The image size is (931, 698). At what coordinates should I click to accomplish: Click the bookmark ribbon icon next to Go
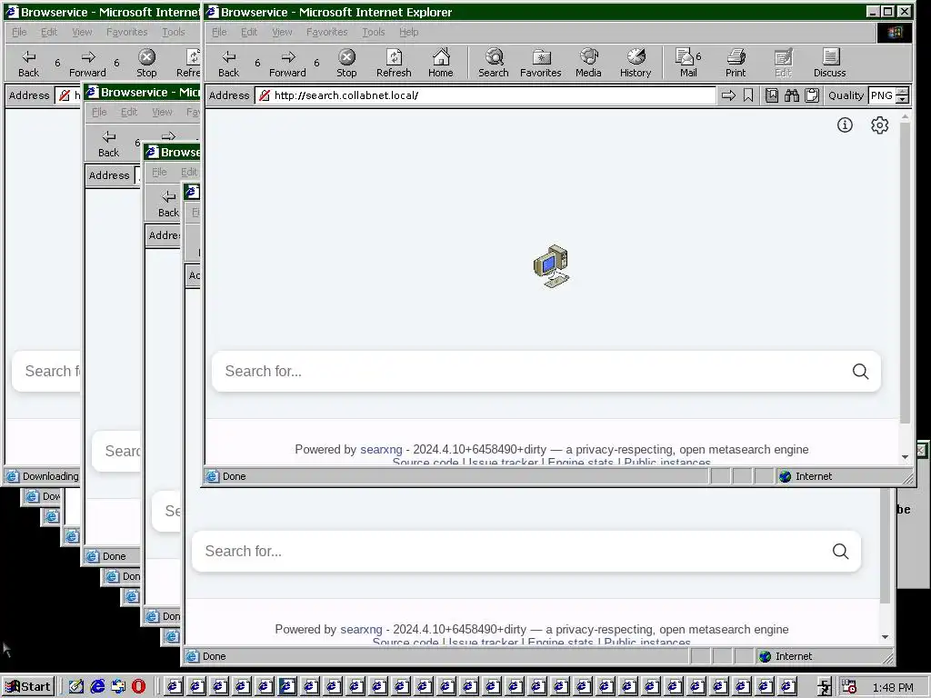pos(748,95)
